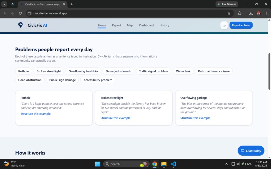The height and width of the screenshot is (169, 271).
Task: Click the Overflowing garbage card title
Action: point(194,98)
